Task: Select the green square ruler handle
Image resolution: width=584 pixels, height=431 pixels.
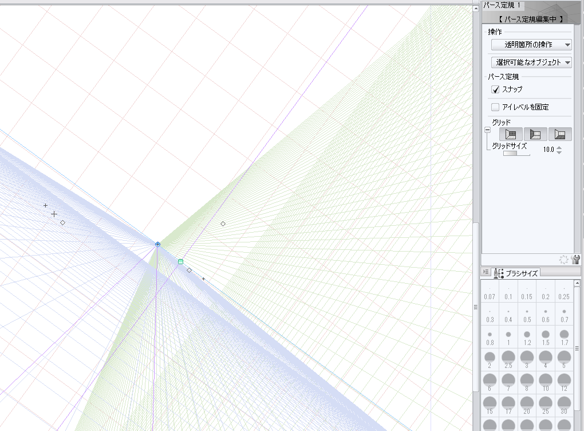Action: coord(180,262)
